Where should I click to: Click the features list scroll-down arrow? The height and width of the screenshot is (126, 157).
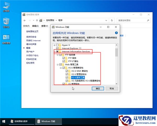point(116,83)
